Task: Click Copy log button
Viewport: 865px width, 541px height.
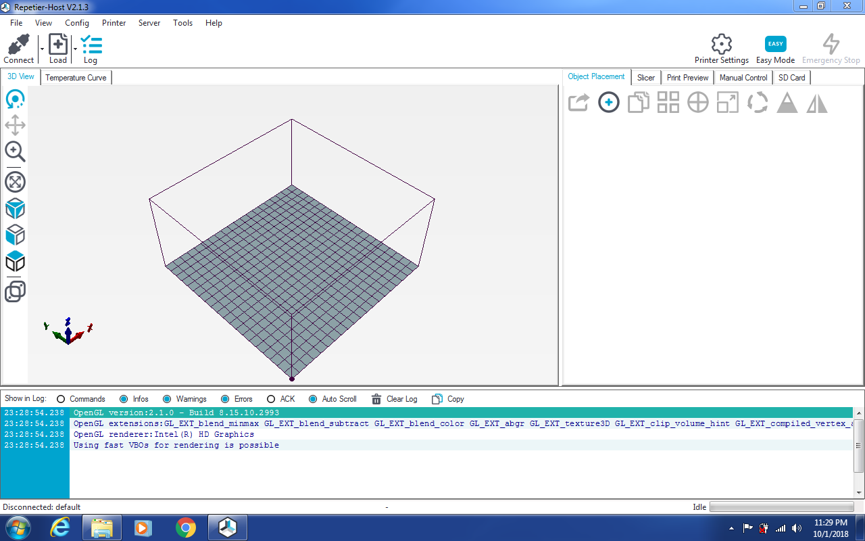Action: click(448, 399)
